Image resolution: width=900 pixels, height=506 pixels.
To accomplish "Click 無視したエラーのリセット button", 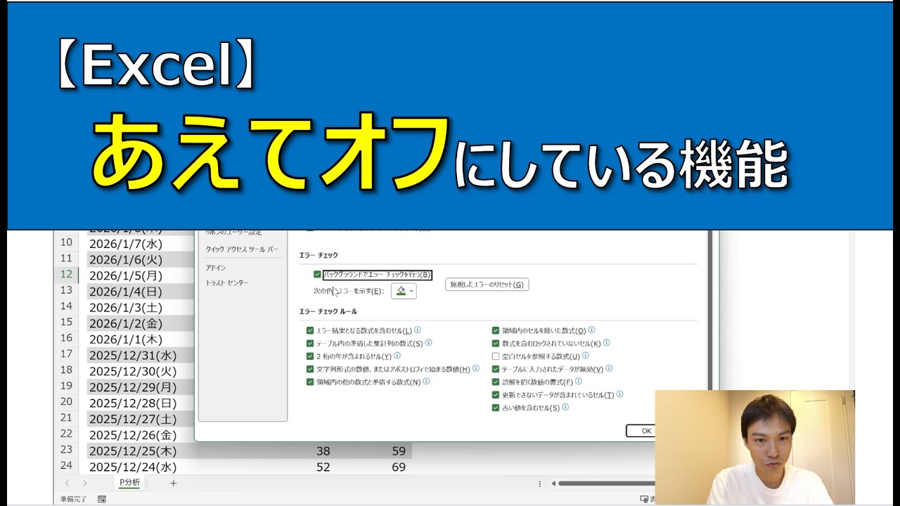I will tap(487, 285).
